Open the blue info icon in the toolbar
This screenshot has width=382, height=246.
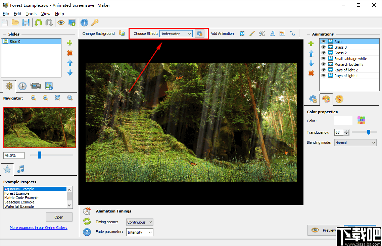84,23
